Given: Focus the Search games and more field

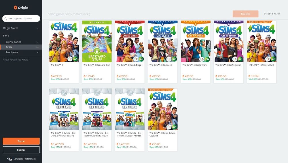Looking at the screenshot, I should (21, 18).
